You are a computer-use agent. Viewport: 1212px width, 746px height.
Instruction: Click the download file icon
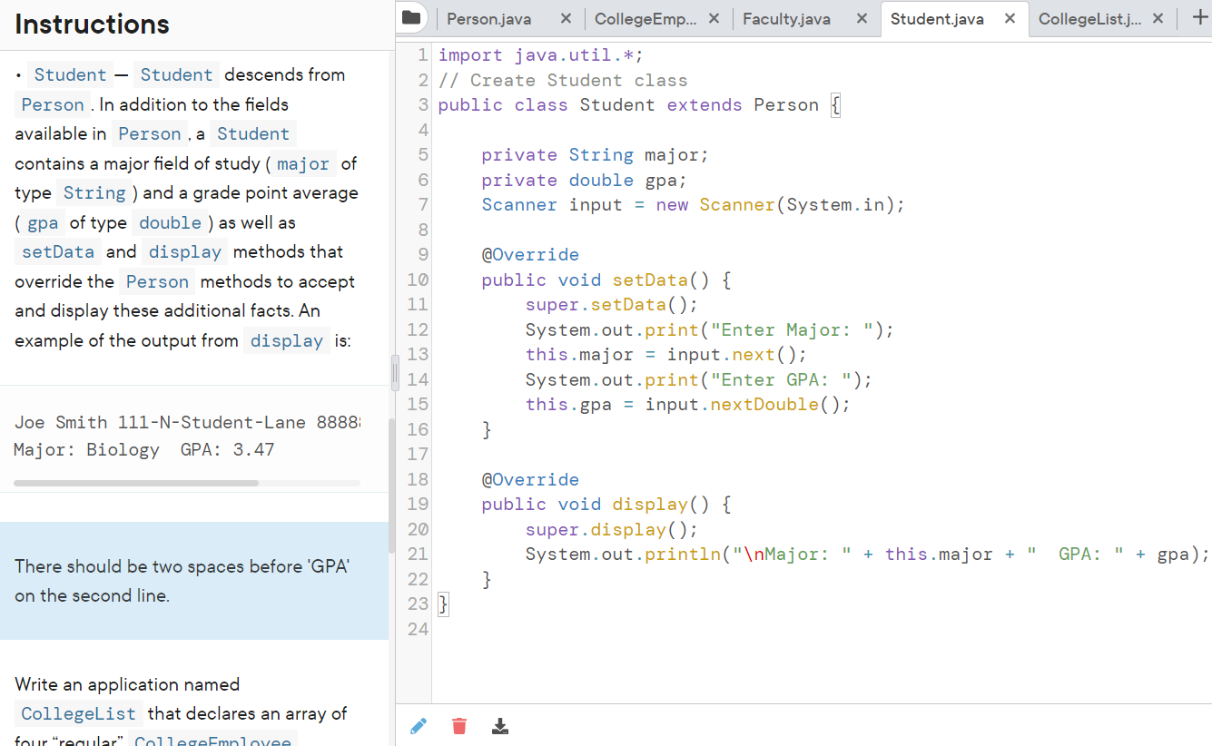click(500, 725)
